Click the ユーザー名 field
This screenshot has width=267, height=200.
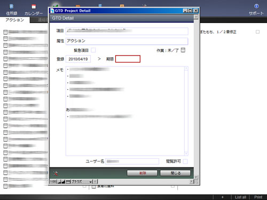tap(132, 161)
